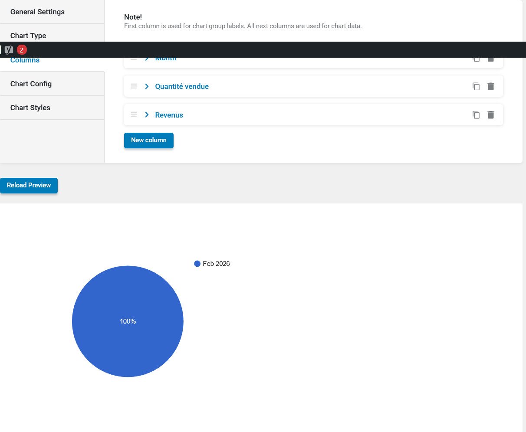
Task: Expand the Quantité vendue column settings
Action: pos(147,86)
